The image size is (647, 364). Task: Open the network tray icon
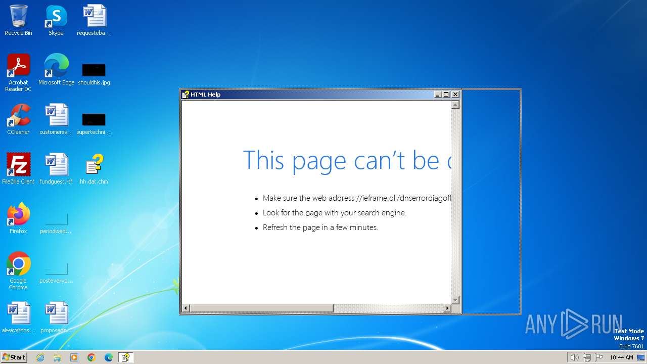coord(587,357)
